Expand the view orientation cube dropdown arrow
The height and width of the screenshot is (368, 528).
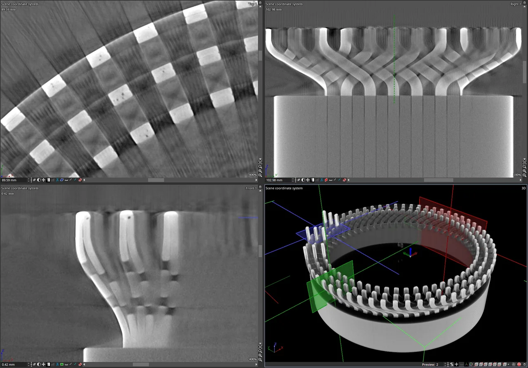point(509,364)
